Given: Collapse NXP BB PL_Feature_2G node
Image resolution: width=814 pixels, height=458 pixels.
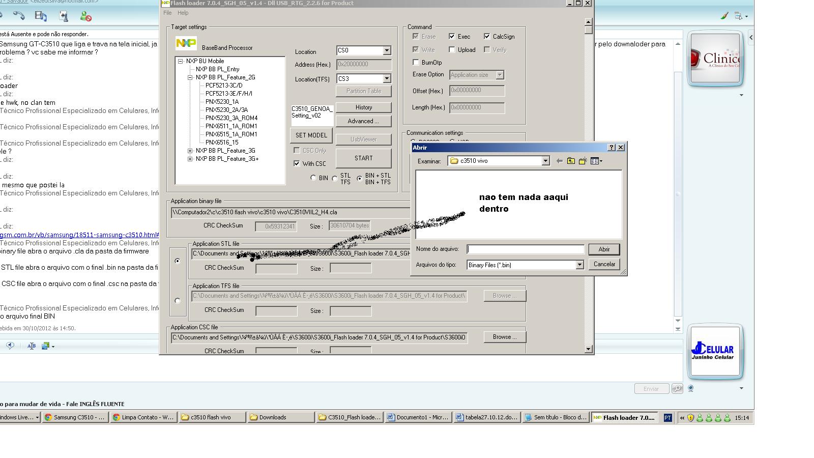Looking at the screenshot, I should (190, 77).
